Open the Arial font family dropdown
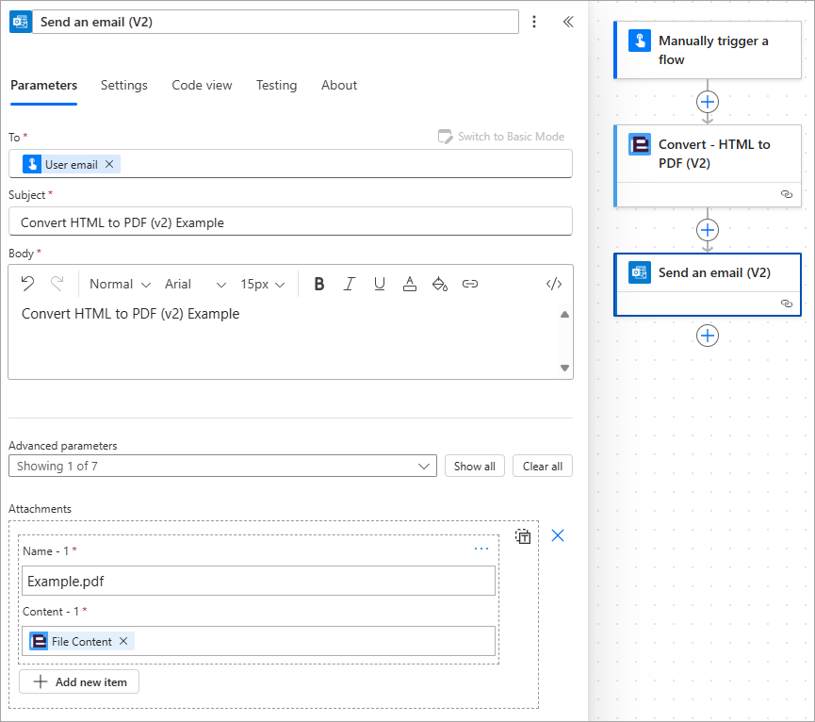Screen dimensions: 815x722 pos(195,285)
